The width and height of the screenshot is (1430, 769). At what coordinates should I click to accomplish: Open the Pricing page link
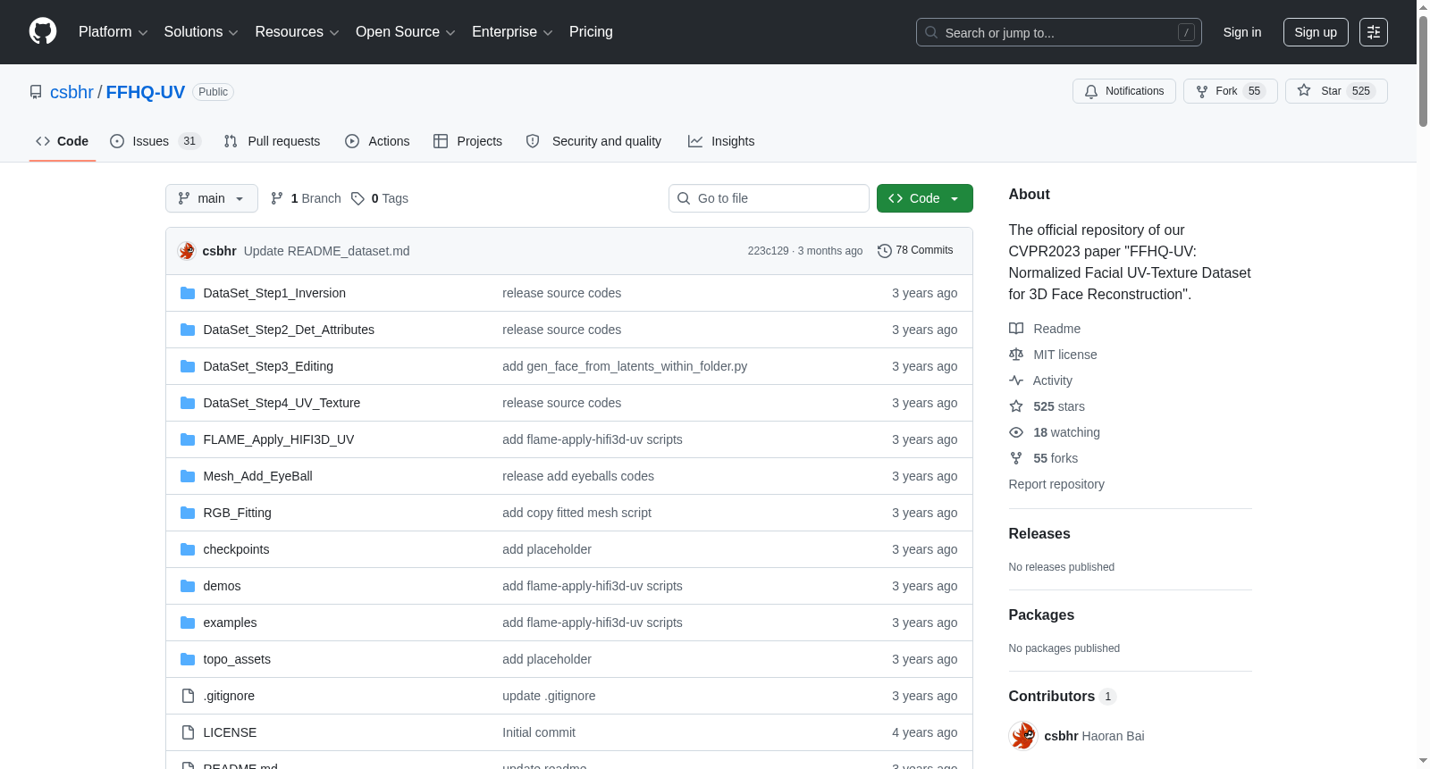(x=591, y=32)
